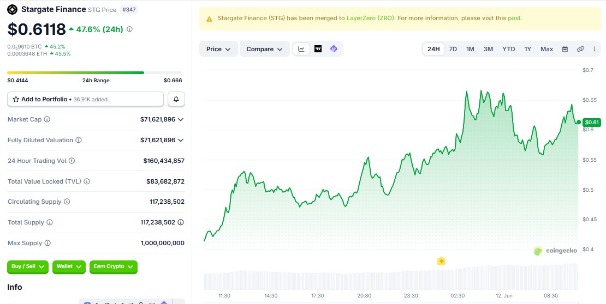606x304 pixels.
Task: Switch to the line chart view icon
Action: point(301,49)
